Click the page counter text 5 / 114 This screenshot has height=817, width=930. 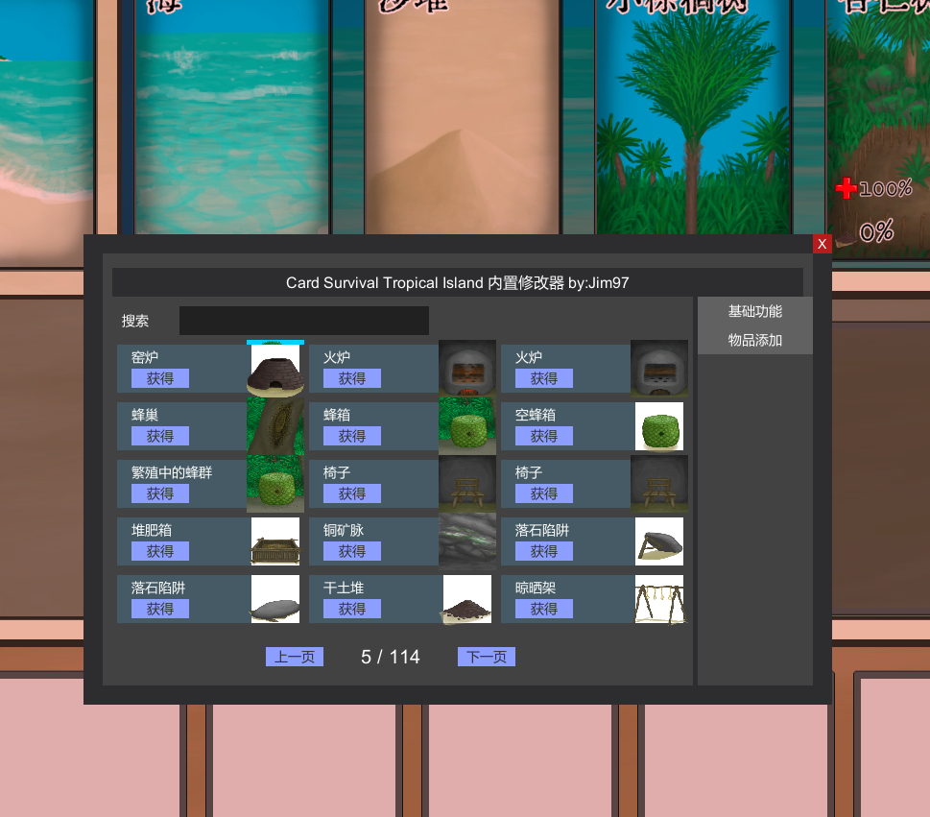(x=391, y=657)
